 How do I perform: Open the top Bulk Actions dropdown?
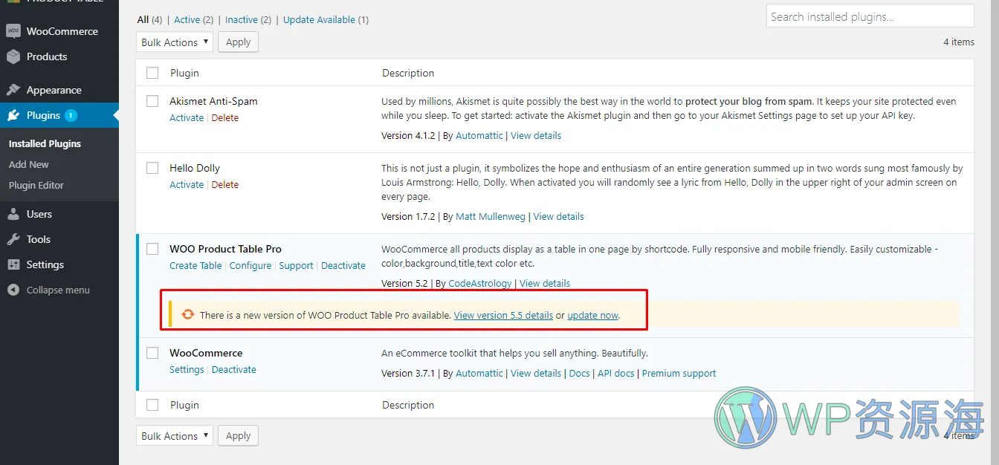pyautogui.click(x=175, y=42)
